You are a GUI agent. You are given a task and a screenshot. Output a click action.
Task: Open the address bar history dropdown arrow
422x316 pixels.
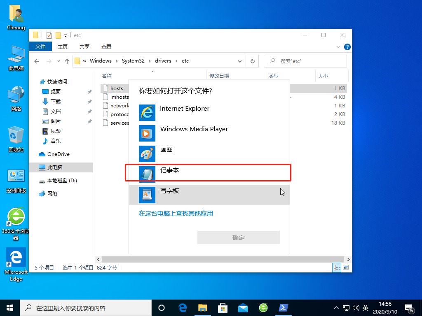tap(240, 60)
